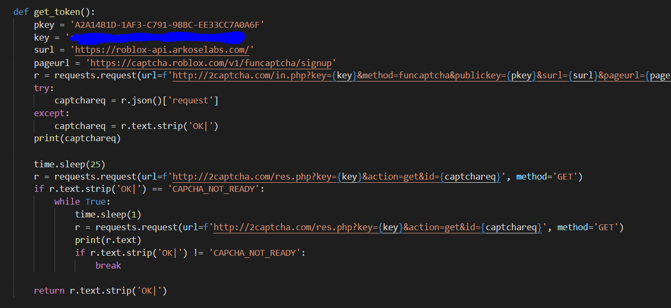Click r.json()['request'] expression
This screenshot has width=671, height=308.
tap(170, 101)
